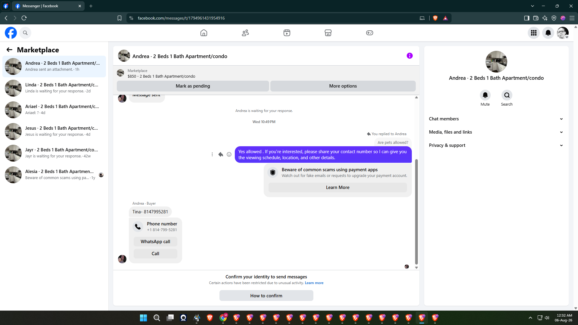Viewport: 578px width, 325px height.
Task: Click the chat scroll up arrow
Action: [x=417, y=97]
